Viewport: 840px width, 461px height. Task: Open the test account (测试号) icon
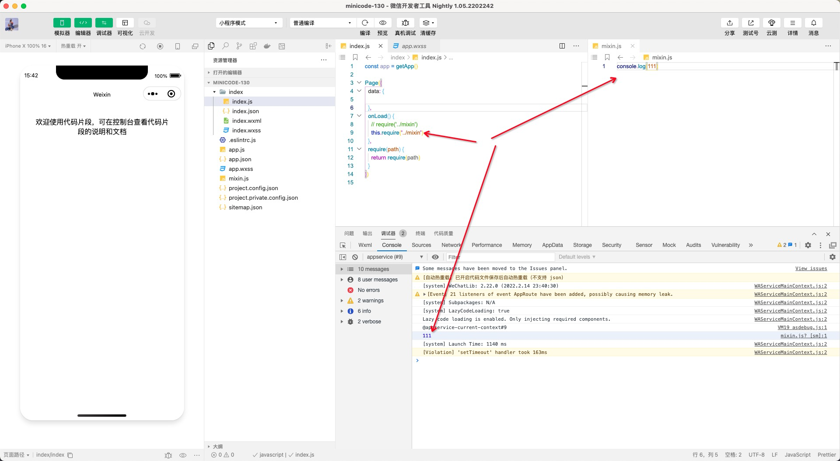[750, 23]
